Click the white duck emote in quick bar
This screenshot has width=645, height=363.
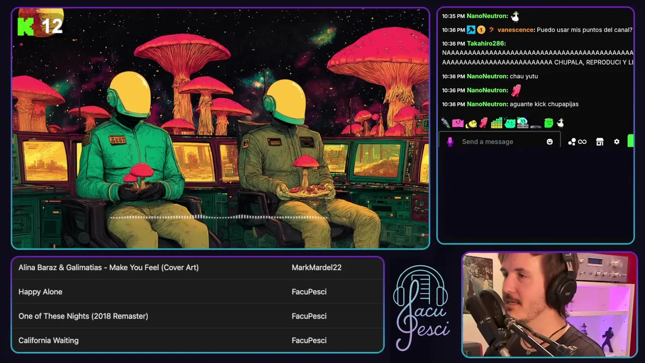pyautogui.click(x=560, y=123)
